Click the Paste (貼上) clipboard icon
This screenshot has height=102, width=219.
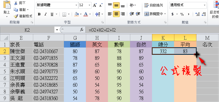point(7,5)
